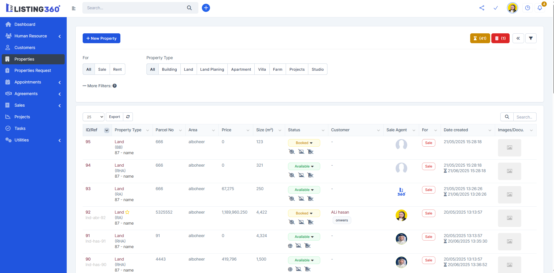Open Projects in the sidebar
Viewport: 554px width, 273px height.
(33, 117)
